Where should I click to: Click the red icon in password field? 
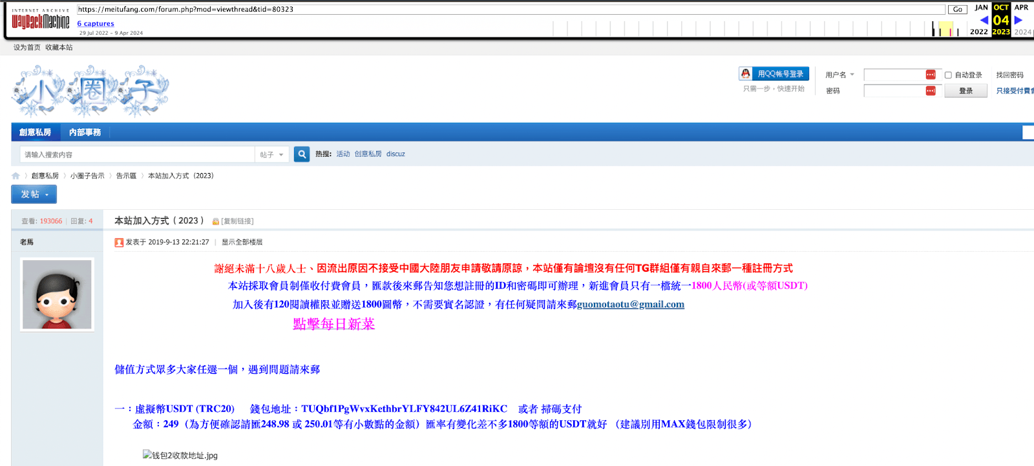tap(931, 91)
